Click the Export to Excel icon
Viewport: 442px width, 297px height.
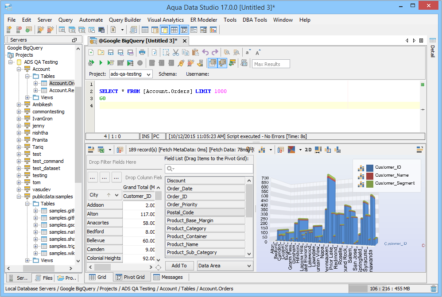[x=101, y=150]
